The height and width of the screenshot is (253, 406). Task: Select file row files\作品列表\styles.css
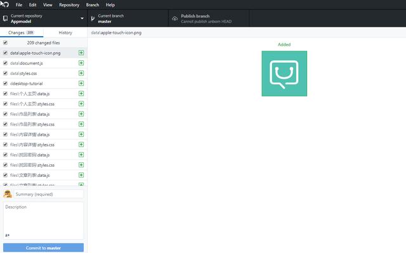pos(44,124)
